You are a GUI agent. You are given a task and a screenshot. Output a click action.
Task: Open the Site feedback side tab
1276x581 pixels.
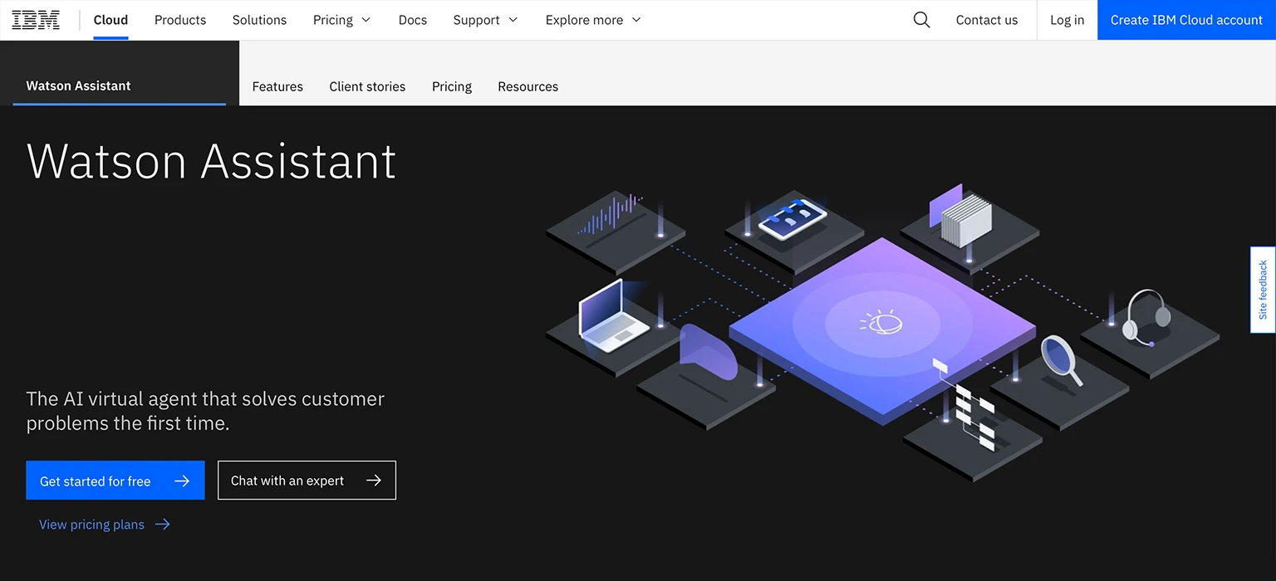point(1263,290)
